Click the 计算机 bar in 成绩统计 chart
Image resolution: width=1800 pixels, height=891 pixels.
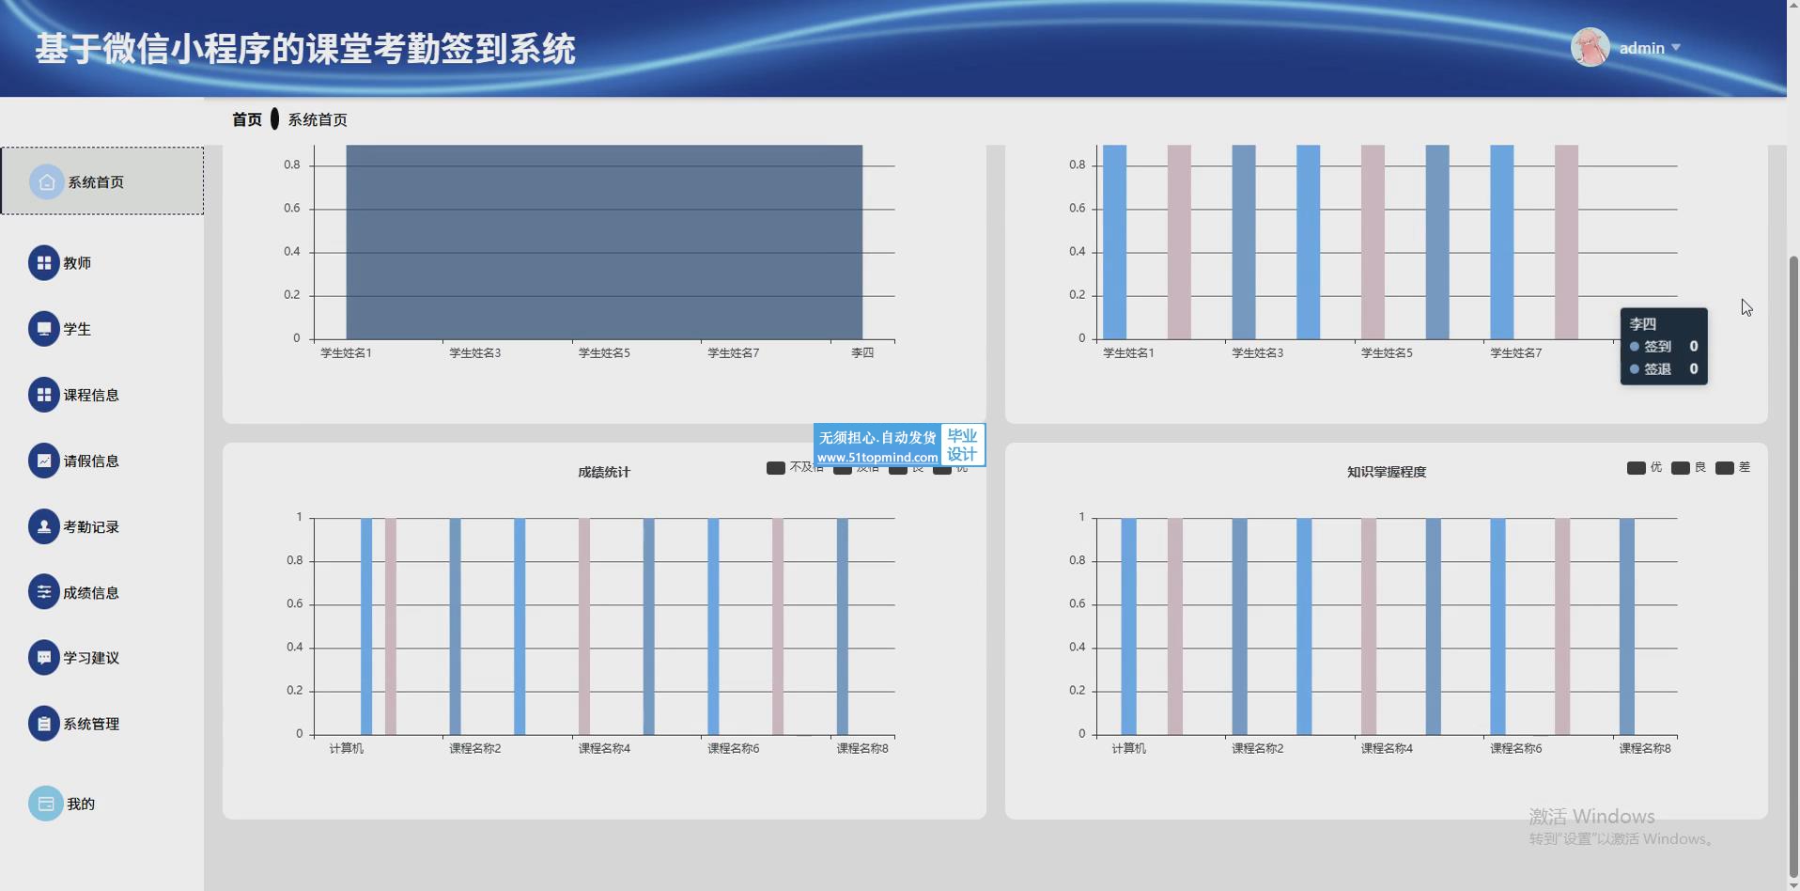366,626
